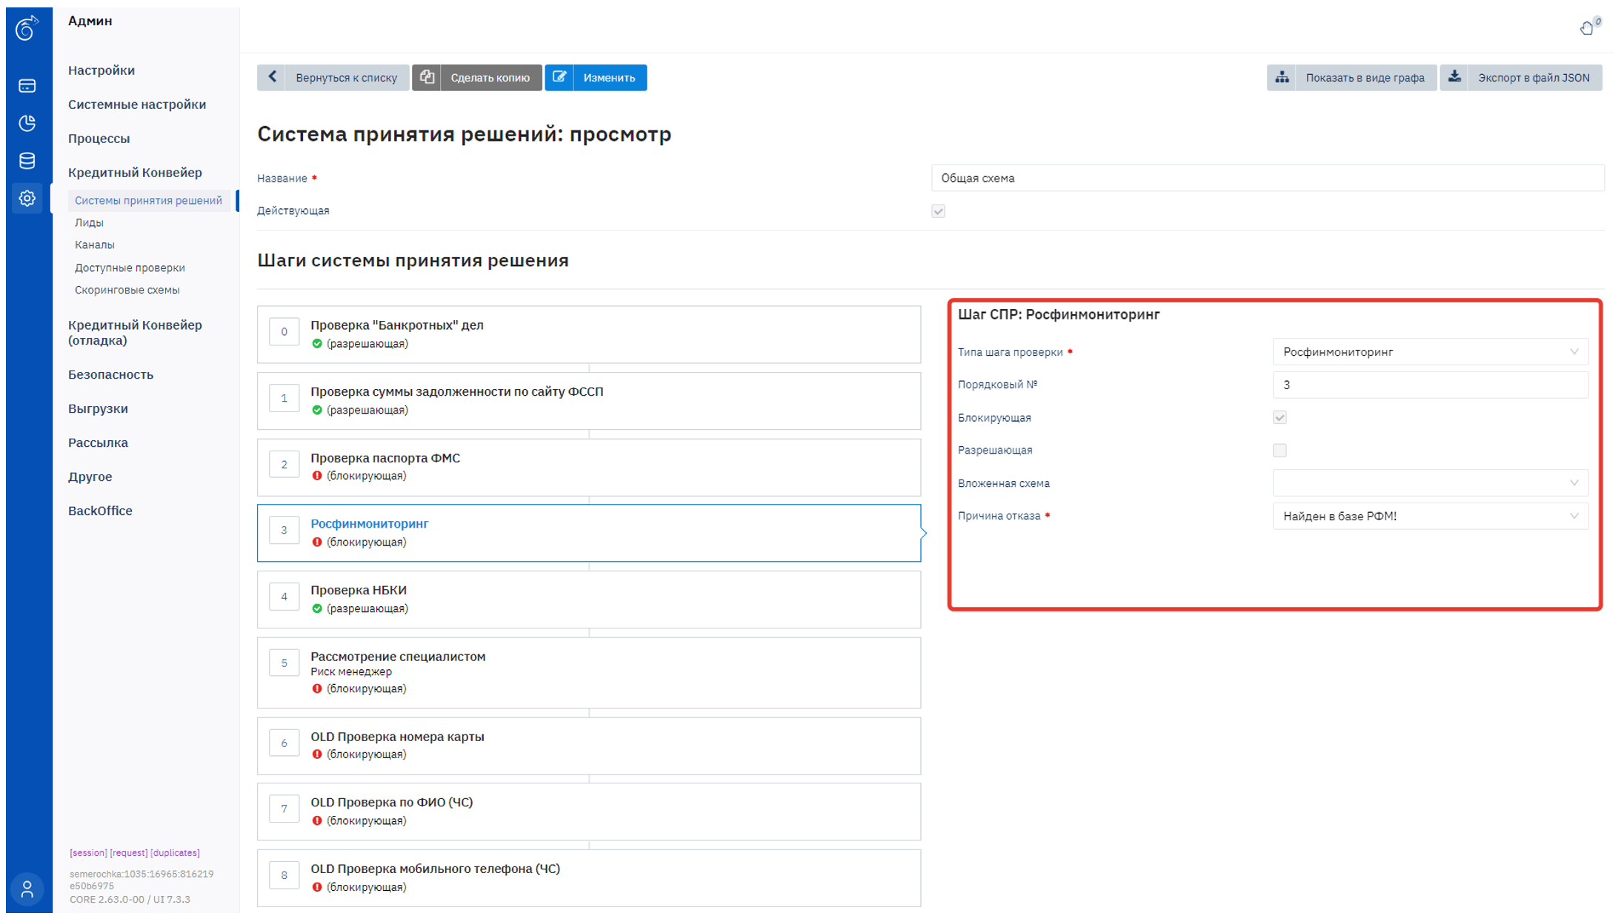The image size is (1624, 919).
Task: Collapse the Кредитный Конвейер menu section
Action: (x=135, y=173)
